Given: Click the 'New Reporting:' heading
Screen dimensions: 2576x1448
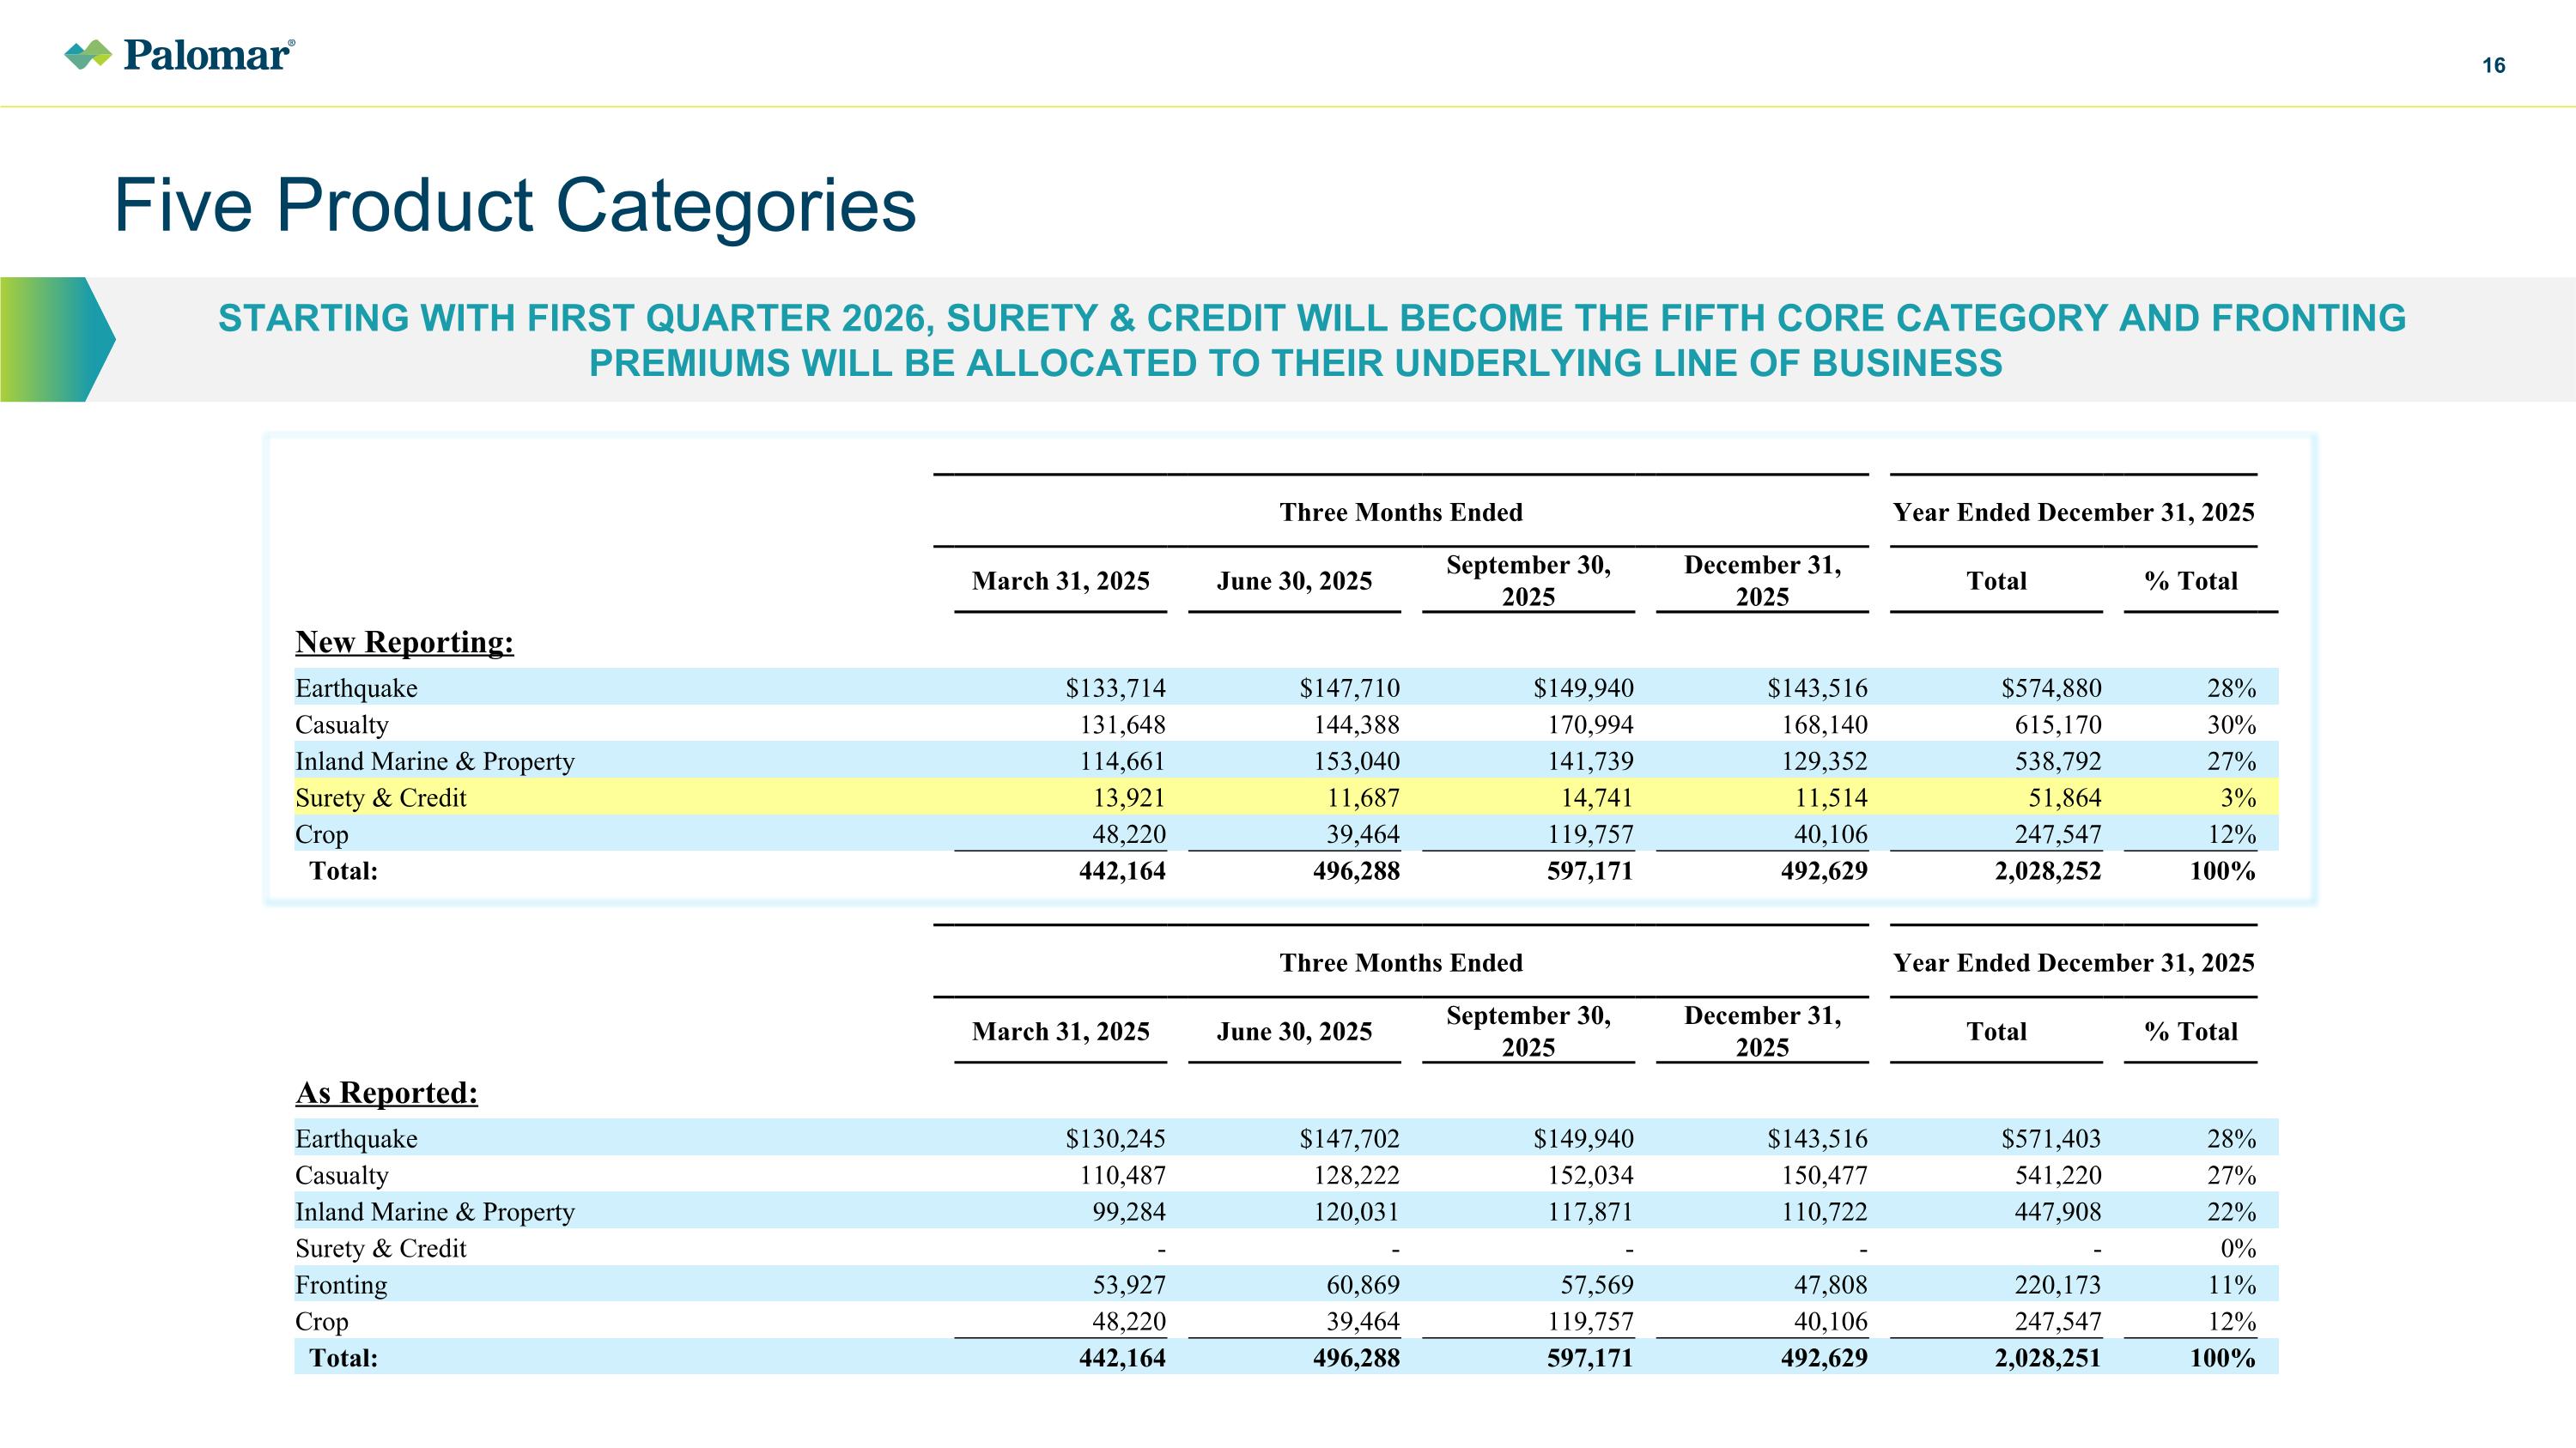Looking at the screenshot, I should pos(404,643).
